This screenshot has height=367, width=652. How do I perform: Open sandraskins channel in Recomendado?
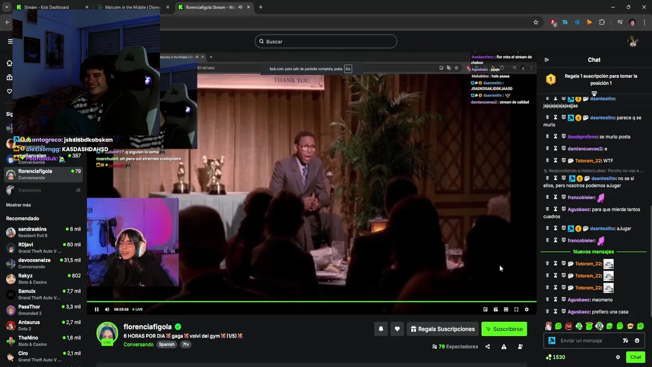click(x=43, y=232)
